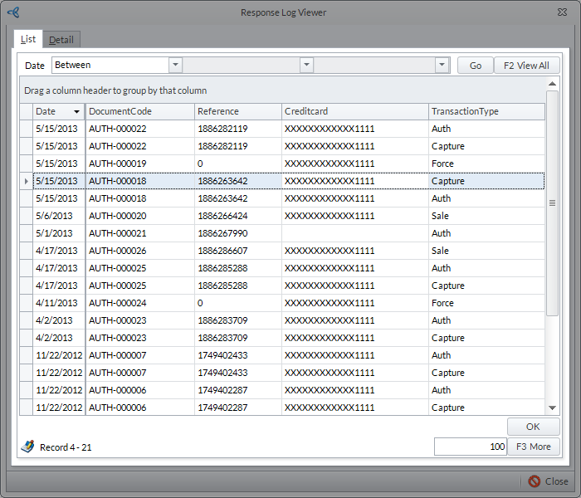
Task: Select the List tab
Action: pos(28,39)
